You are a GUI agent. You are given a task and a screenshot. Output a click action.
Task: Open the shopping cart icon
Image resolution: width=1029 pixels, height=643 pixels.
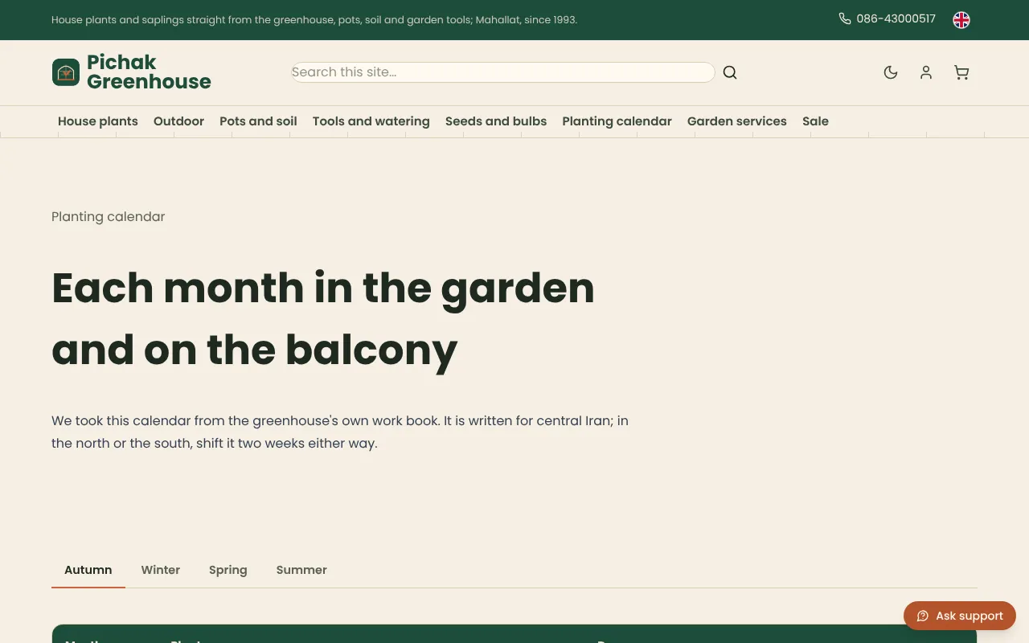click(961, 72)
